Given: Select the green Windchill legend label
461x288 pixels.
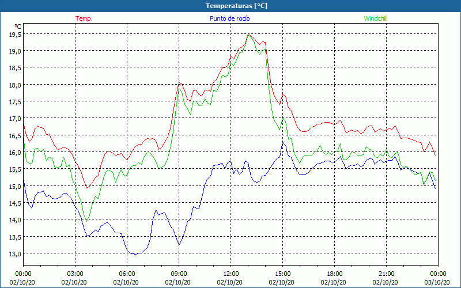Looking at the screenshot, I should coord(376,18).
